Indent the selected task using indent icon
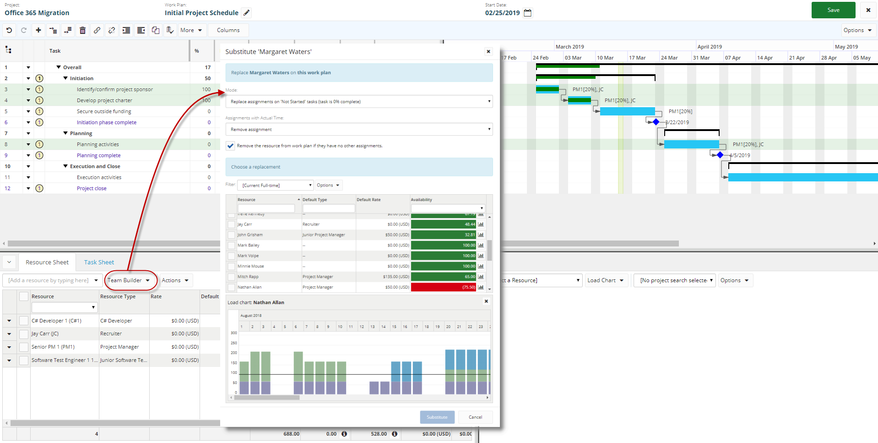878x443 pixels. tap(126, 30)
